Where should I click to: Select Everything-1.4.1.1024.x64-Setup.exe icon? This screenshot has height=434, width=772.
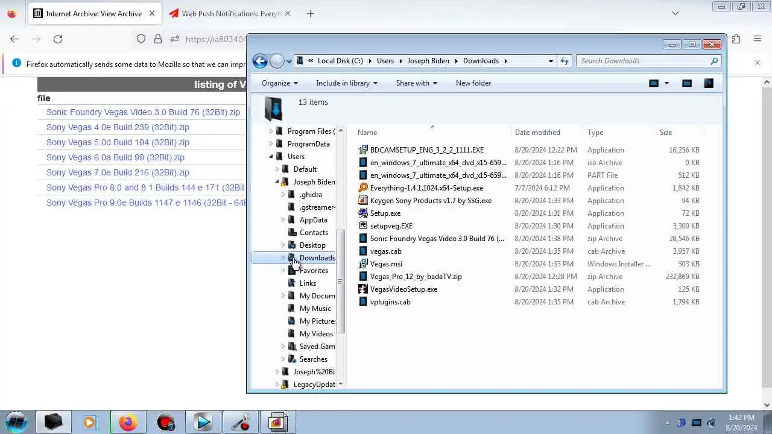coord(363,188)
